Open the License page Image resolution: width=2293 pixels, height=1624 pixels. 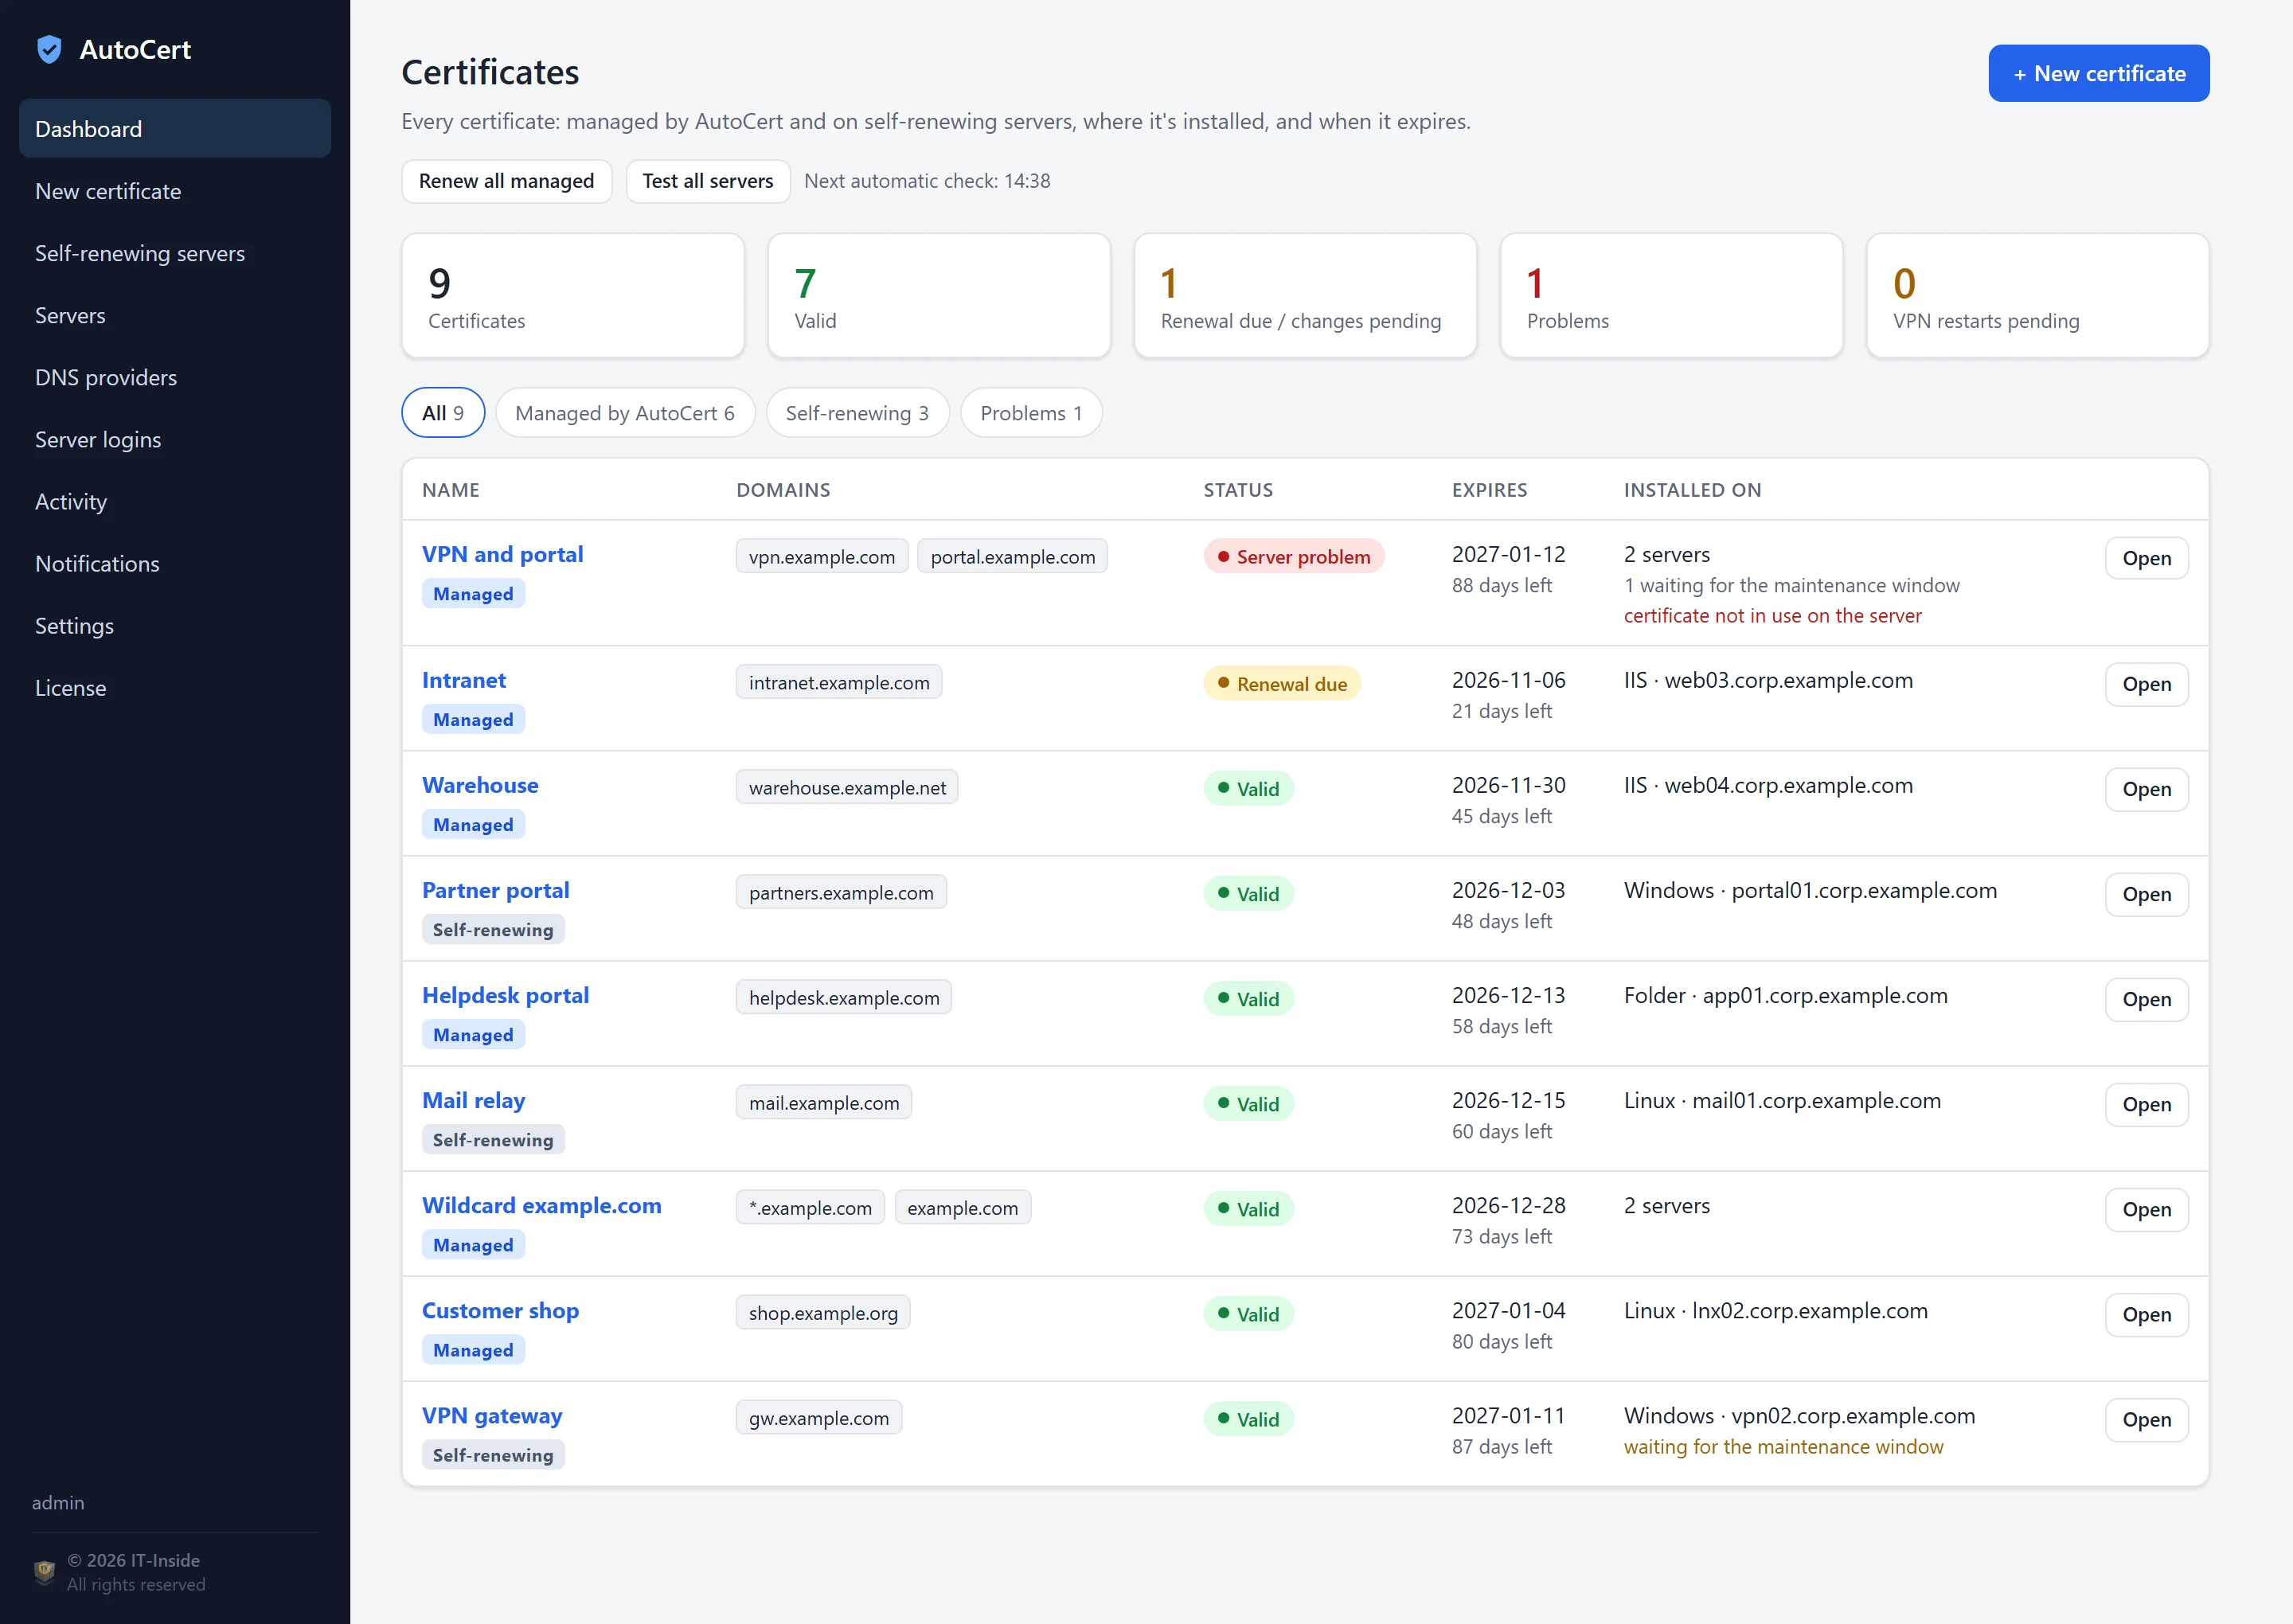point(175,687)
